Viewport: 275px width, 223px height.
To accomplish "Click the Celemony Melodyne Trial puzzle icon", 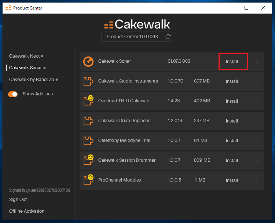I will coord(88,141).
